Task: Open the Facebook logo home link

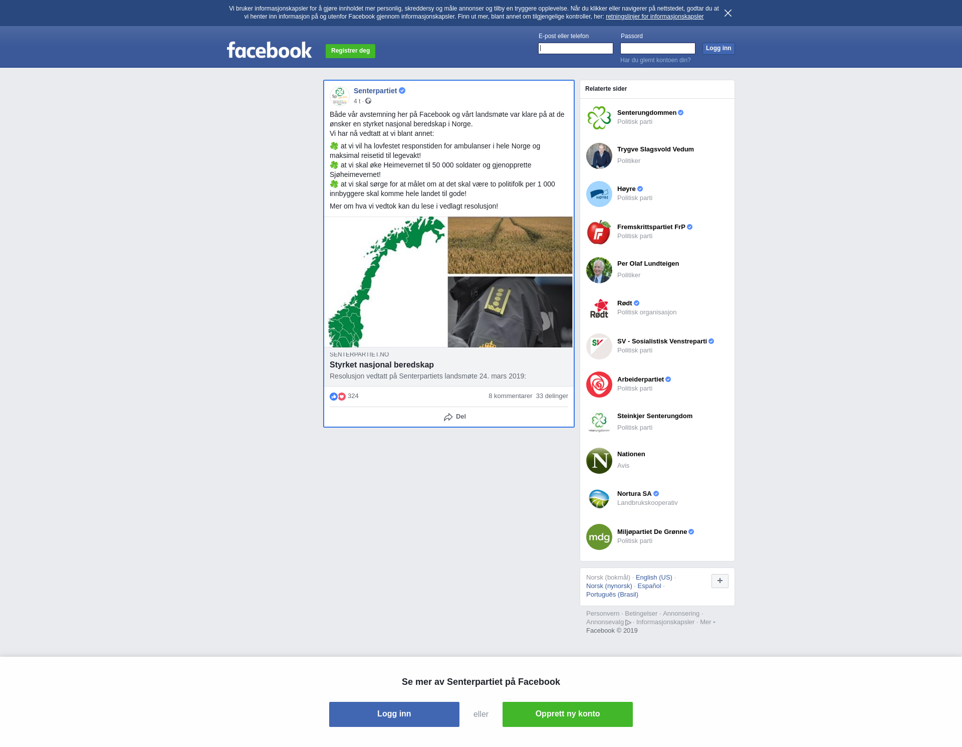Action: 269,50
